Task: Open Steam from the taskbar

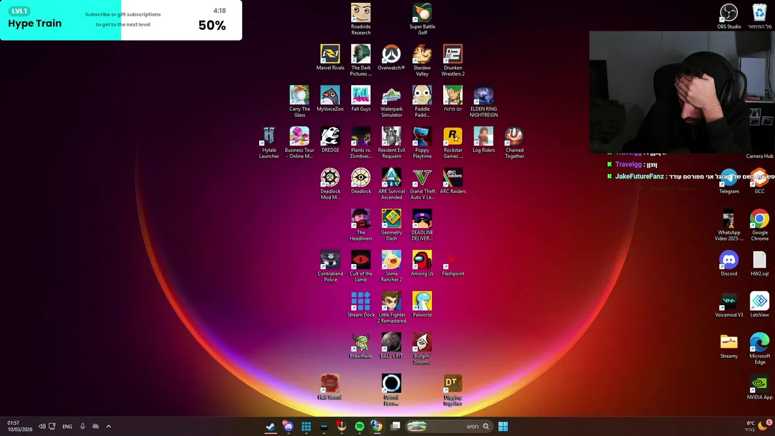Action: pyautogui.click(x=270, y=426)
